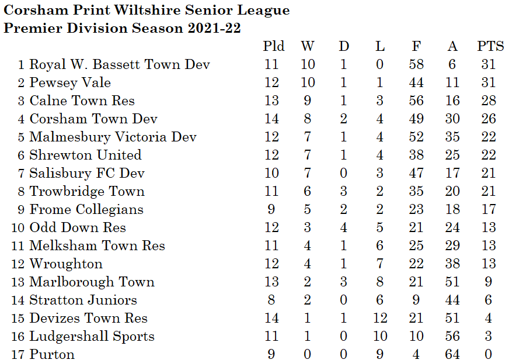Click on Calne Town Res

click(x=82, y=101)
